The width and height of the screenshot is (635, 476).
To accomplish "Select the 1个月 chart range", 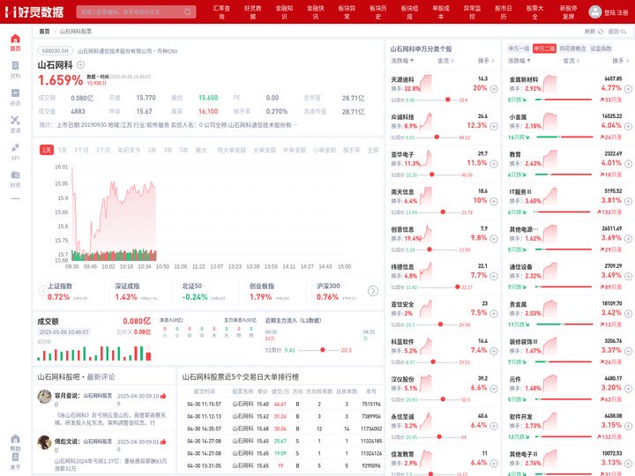I will [x=81, y=150].
